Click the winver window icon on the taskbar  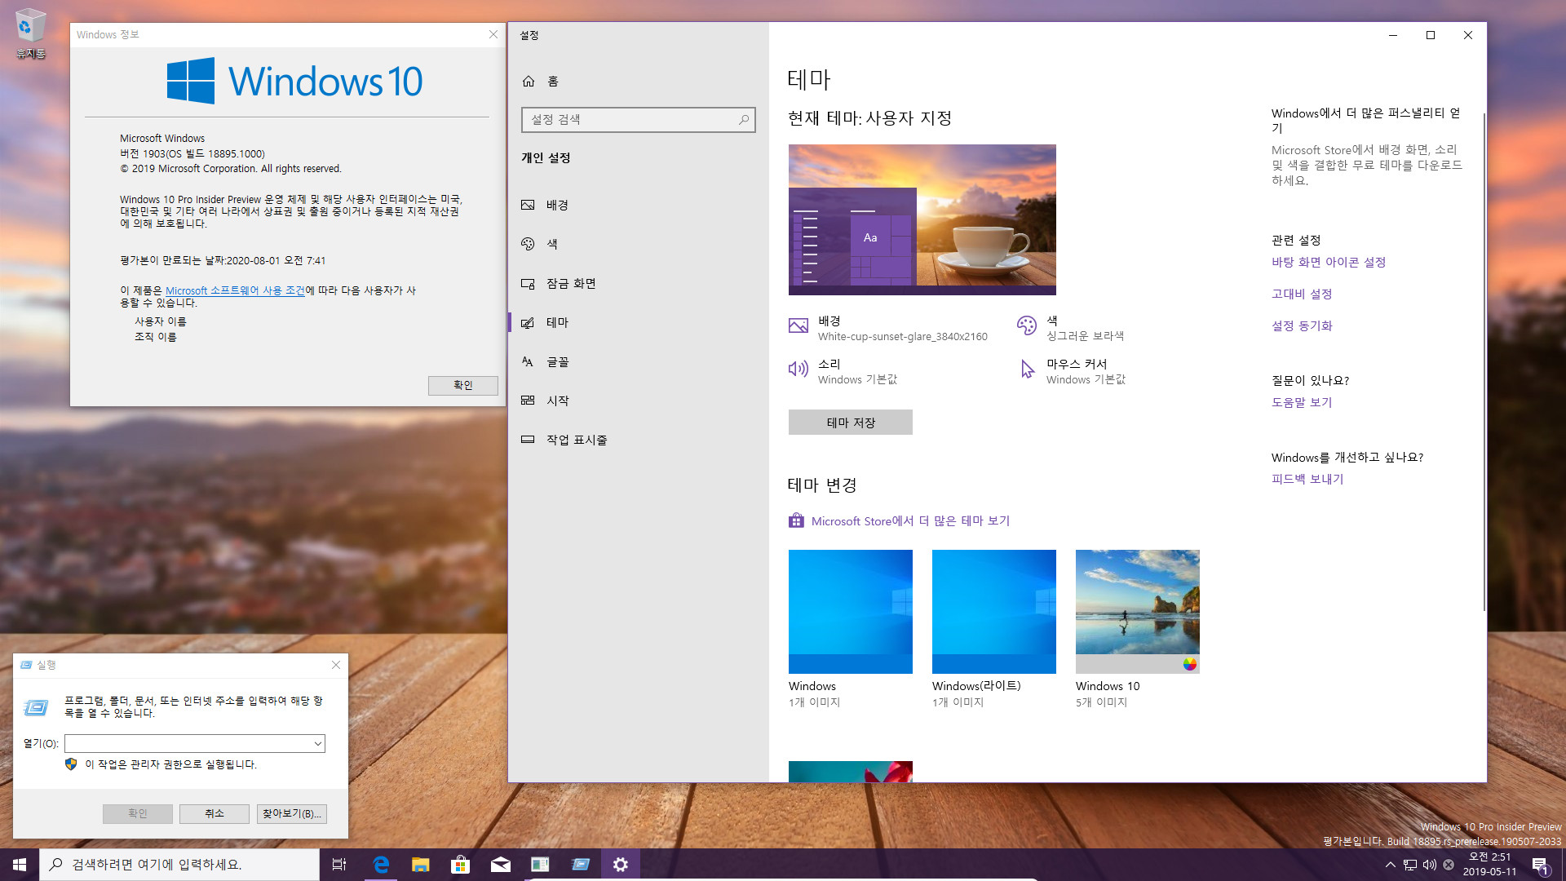pos(540,865)
